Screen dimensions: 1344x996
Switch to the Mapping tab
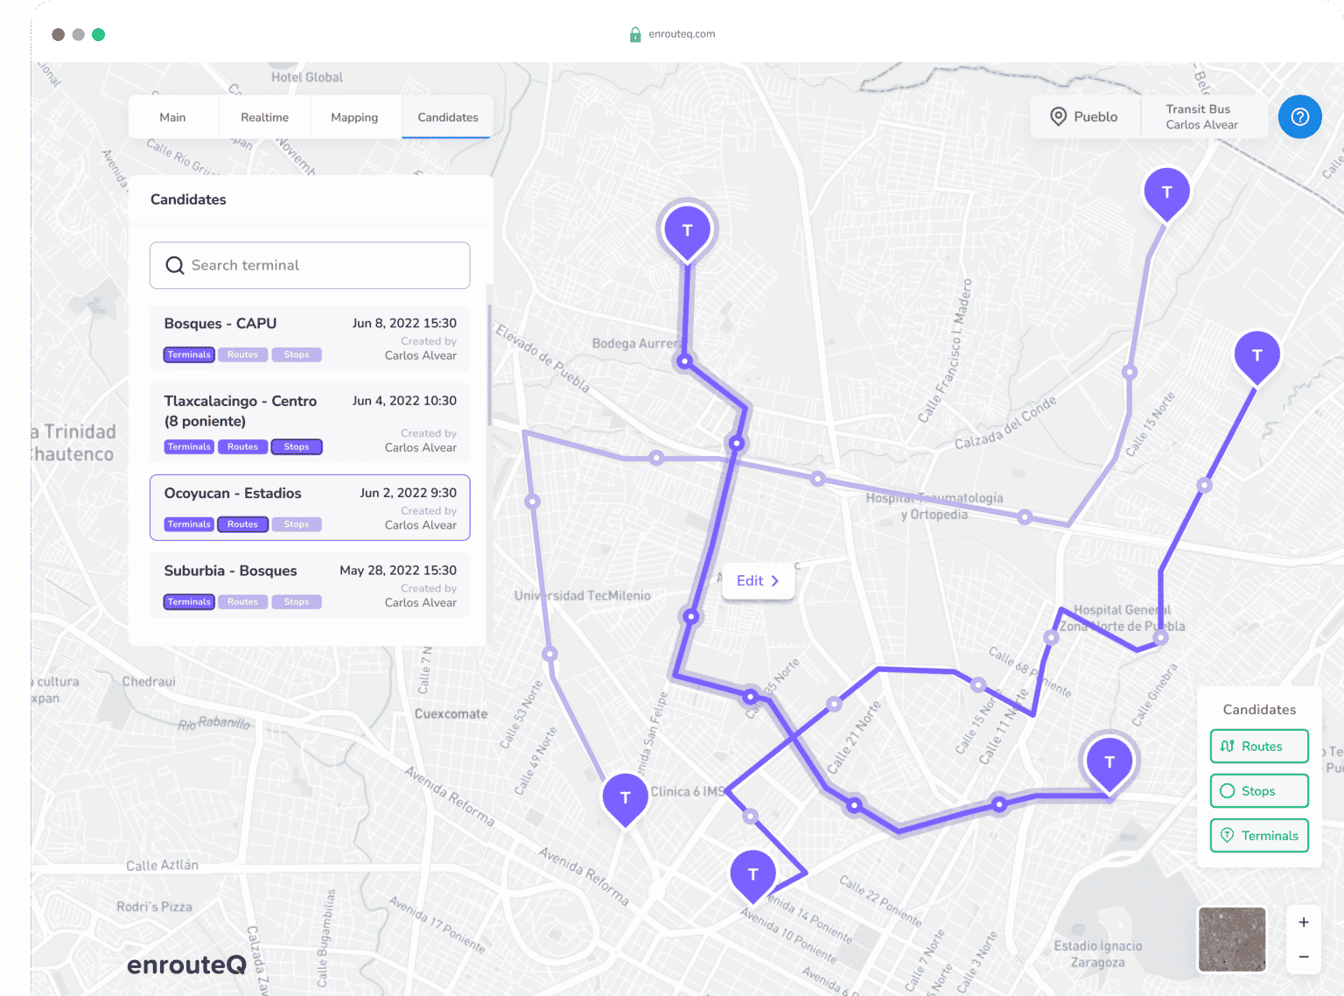point(354,116)
